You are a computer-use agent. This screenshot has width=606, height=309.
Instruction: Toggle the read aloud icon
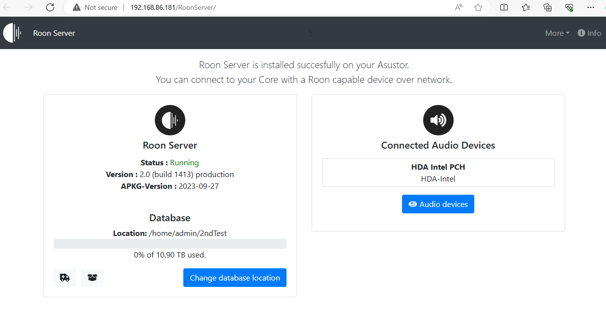pyautogui.click(x=459, y=7)
